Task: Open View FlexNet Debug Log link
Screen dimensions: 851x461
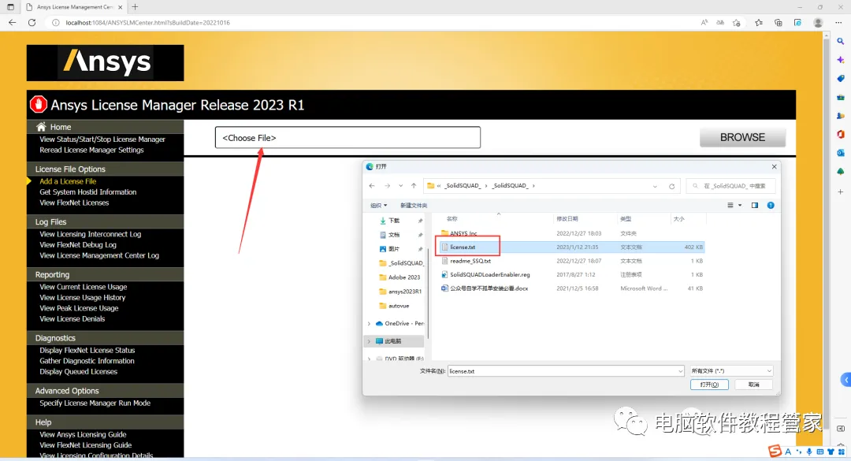Action: pos(77,245)
